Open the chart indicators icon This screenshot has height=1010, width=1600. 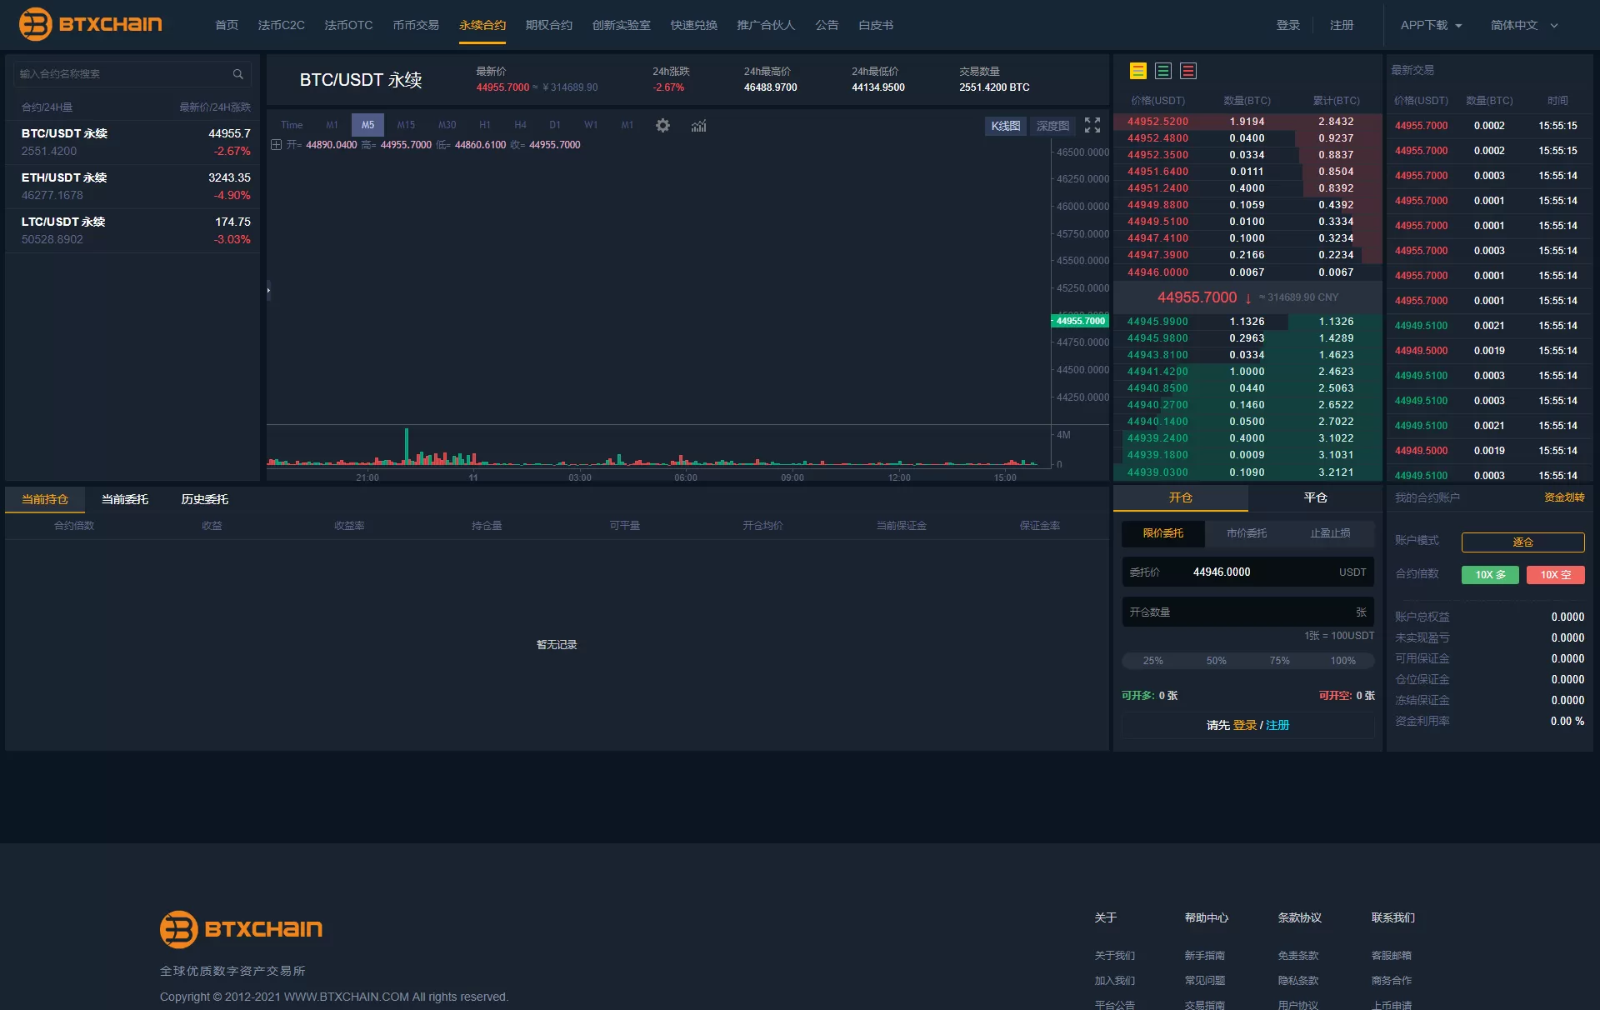point(698,126)
